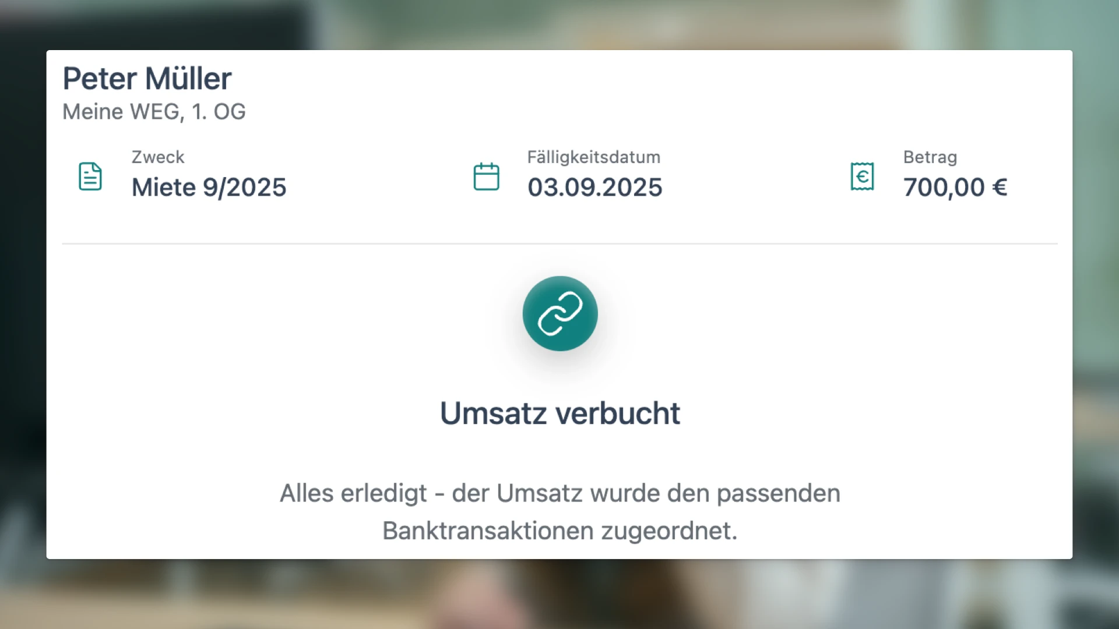Click the Zweck label
Viewport: 1119px width, 629px height.
click(x=158, y=157)
